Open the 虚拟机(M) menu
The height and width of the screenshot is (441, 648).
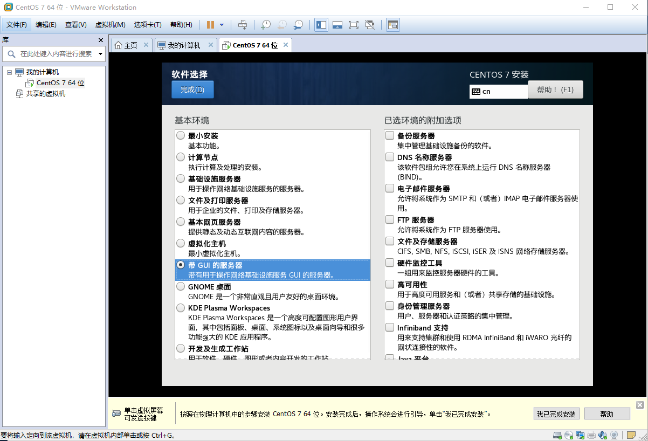(x=110, y=25)
